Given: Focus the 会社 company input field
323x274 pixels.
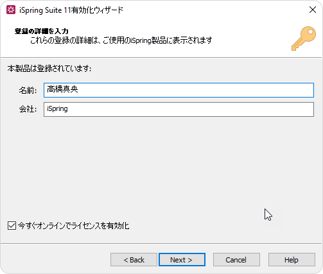Looking at the screenshot, I should (179, 109).
